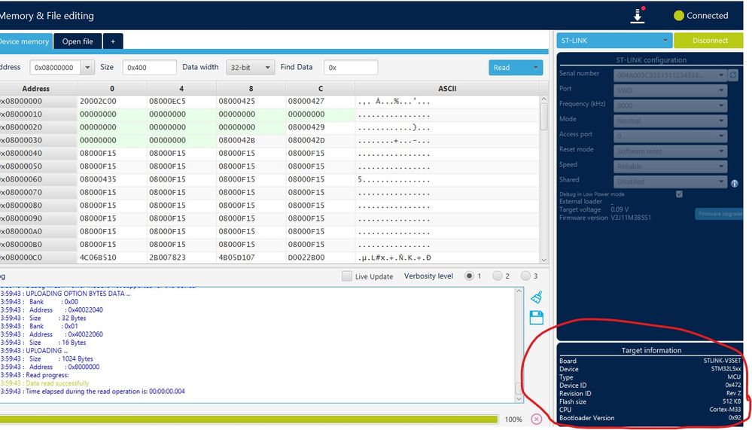Click the firmware download icon in header
752x430 pixels.
pos(638,15)
